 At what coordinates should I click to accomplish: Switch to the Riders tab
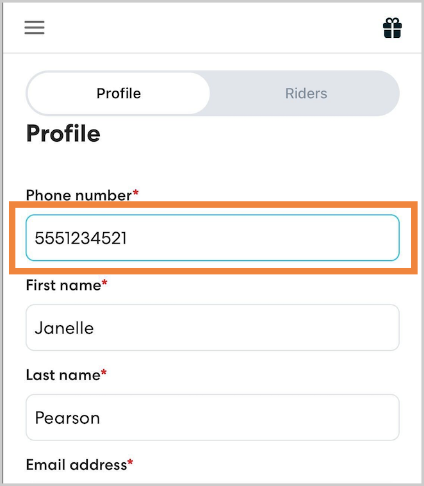(306, 94)
